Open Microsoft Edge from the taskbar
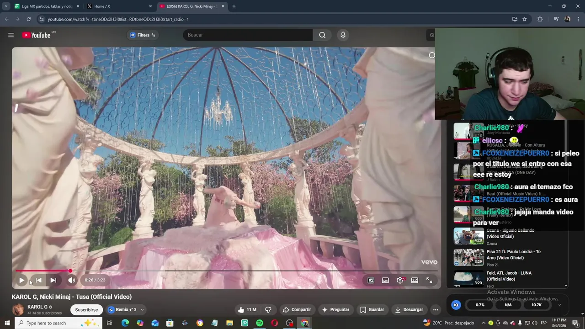This screenshot has height=329, width=585. coord(125,323)
